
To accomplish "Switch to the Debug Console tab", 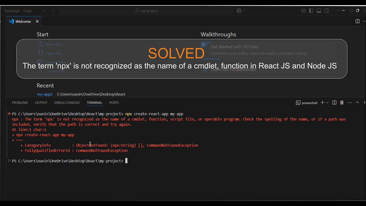I will point(67,103).
